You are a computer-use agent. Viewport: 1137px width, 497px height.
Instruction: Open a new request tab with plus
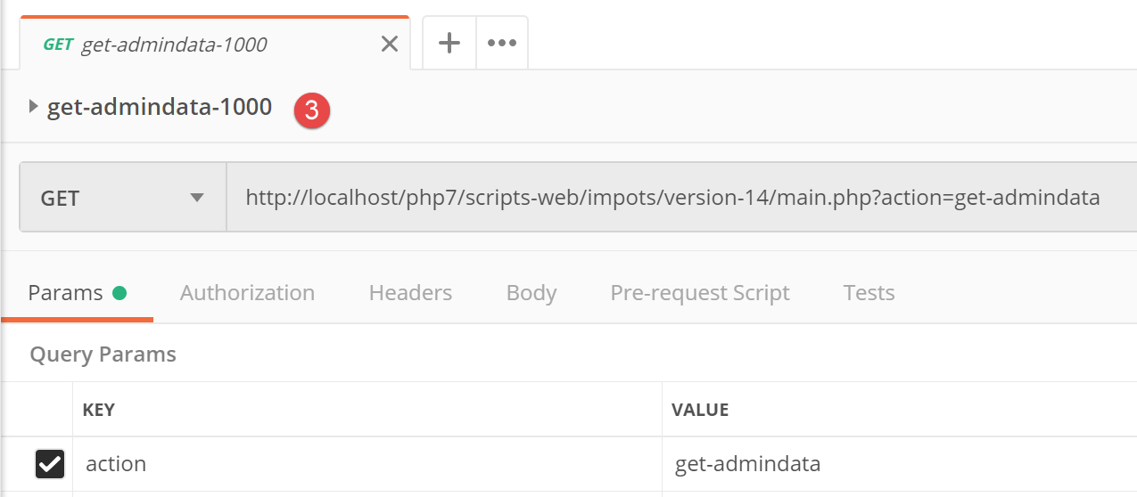(x=449, y=43)
